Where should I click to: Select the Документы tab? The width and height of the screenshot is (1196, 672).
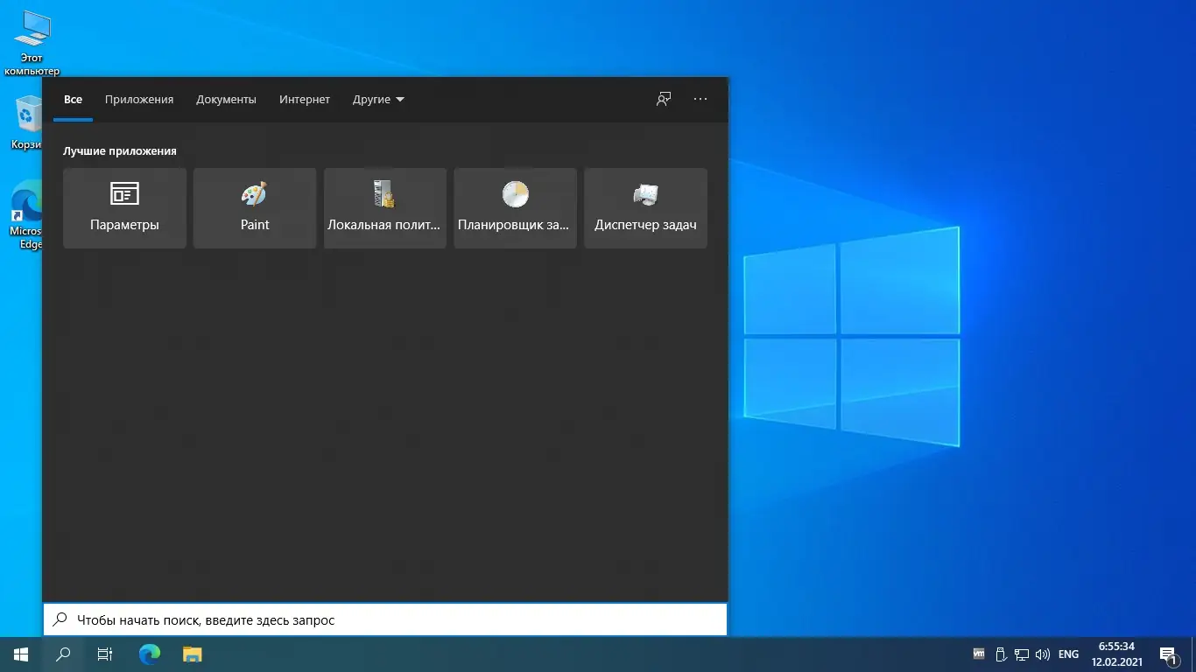click(x=226, y=100)
